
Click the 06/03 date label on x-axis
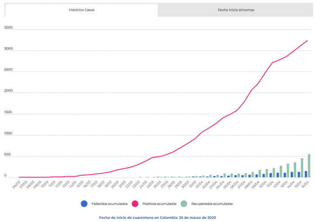(17, 184)
